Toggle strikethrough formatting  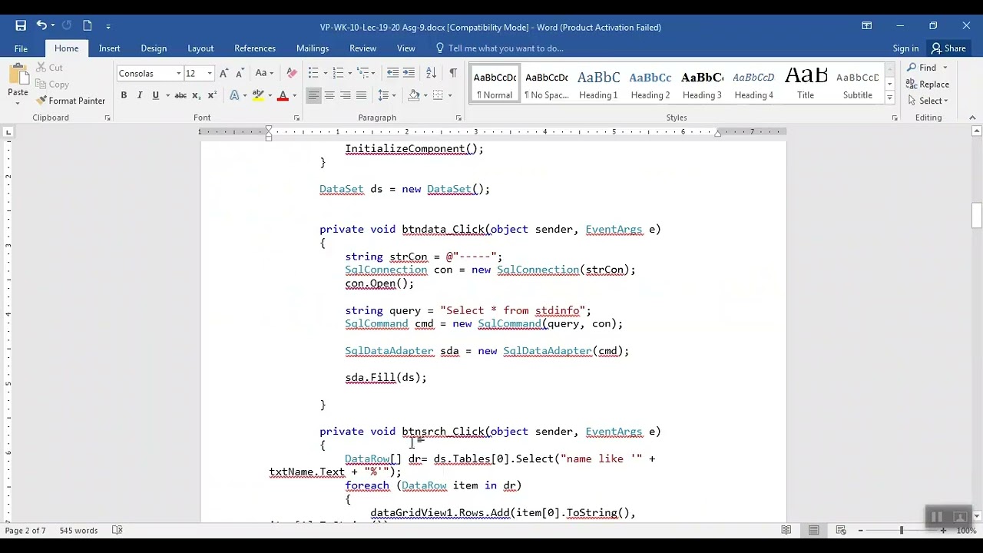click(180, 95)
